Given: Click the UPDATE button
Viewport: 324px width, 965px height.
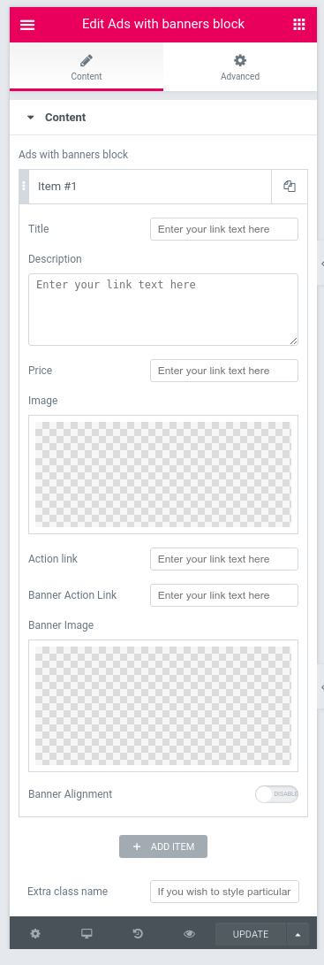Looking at the screenshot, I should (251, 934).
